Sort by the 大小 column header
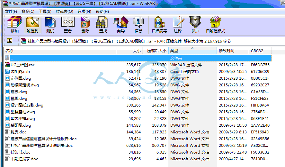285x167 pixels. [x=129, y=51]
